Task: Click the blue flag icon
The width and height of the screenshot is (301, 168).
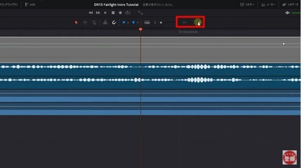Action: pyautogui.click(x=124, y=22)
